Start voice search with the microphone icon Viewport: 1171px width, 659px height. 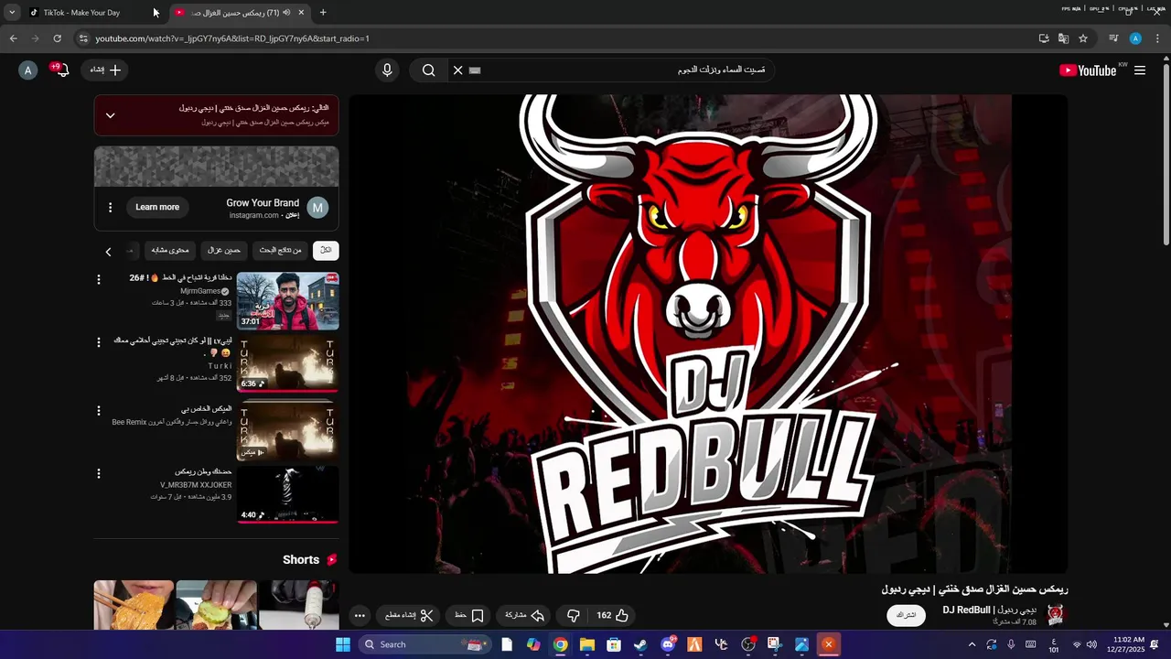pyautogui.click(x=387, y=70)
